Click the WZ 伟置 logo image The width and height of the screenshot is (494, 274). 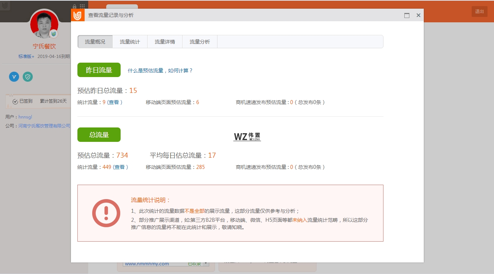pyautogui.click(x=247, y=136)
